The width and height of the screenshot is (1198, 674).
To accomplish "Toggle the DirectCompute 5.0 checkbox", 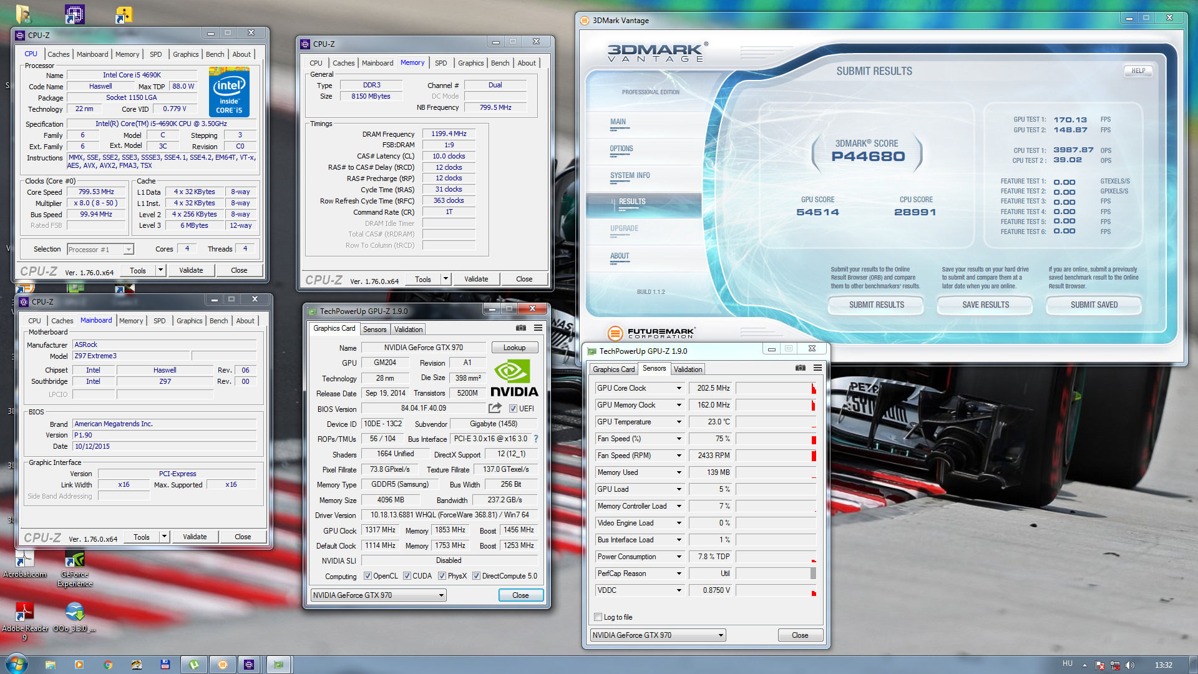I will (x=476, y=576).
